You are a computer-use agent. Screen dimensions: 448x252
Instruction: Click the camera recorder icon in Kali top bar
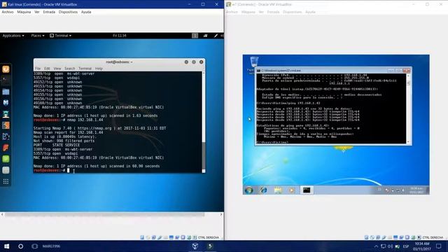[x=205, y=36]
